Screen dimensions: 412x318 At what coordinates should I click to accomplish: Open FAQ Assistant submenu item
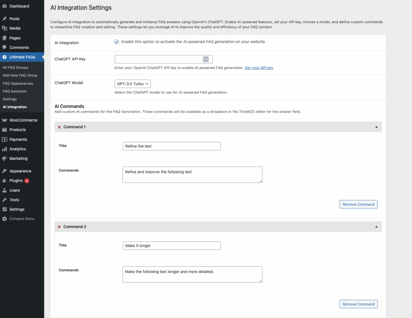pos(14,91)
